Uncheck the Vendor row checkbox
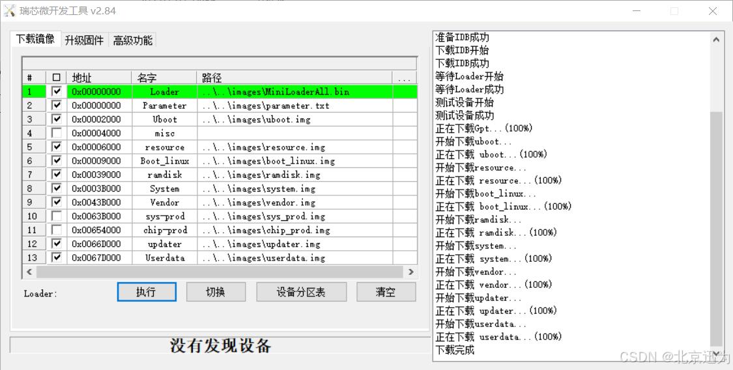The height and width of the screenshot is (370, 733). pos(57,203)
